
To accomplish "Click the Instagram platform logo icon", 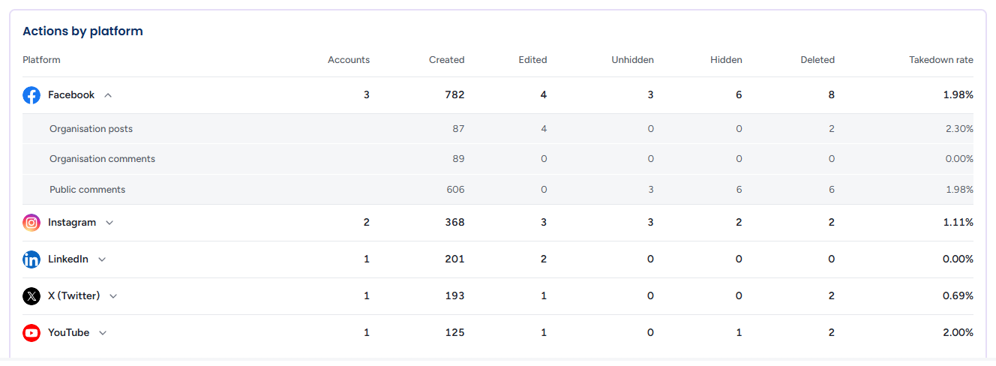I will (31, 223).
